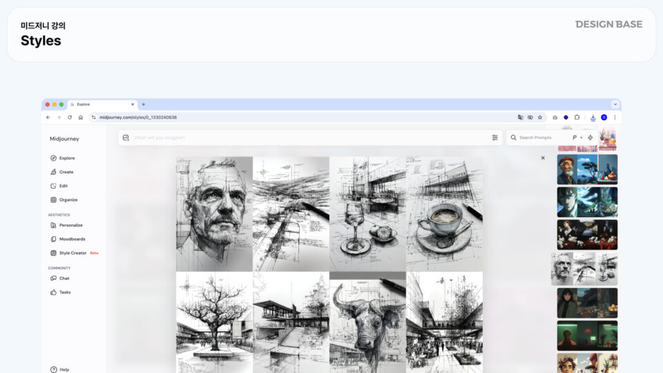Screen dimensions: 663x373
Task: Expand the browser tab search chevron
Action: (615, 104)
